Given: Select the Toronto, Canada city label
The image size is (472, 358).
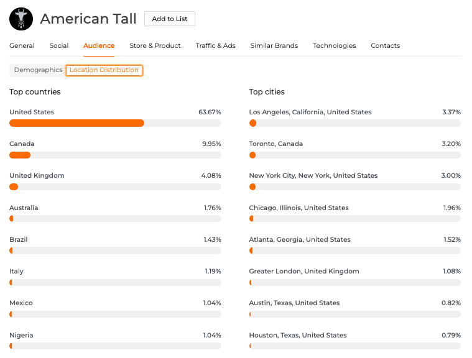Looking at the screenshot, I should coord(275,144).
